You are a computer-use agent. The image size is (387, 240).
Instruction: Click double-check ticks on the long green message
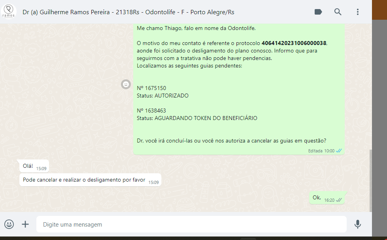coord(339,150)
